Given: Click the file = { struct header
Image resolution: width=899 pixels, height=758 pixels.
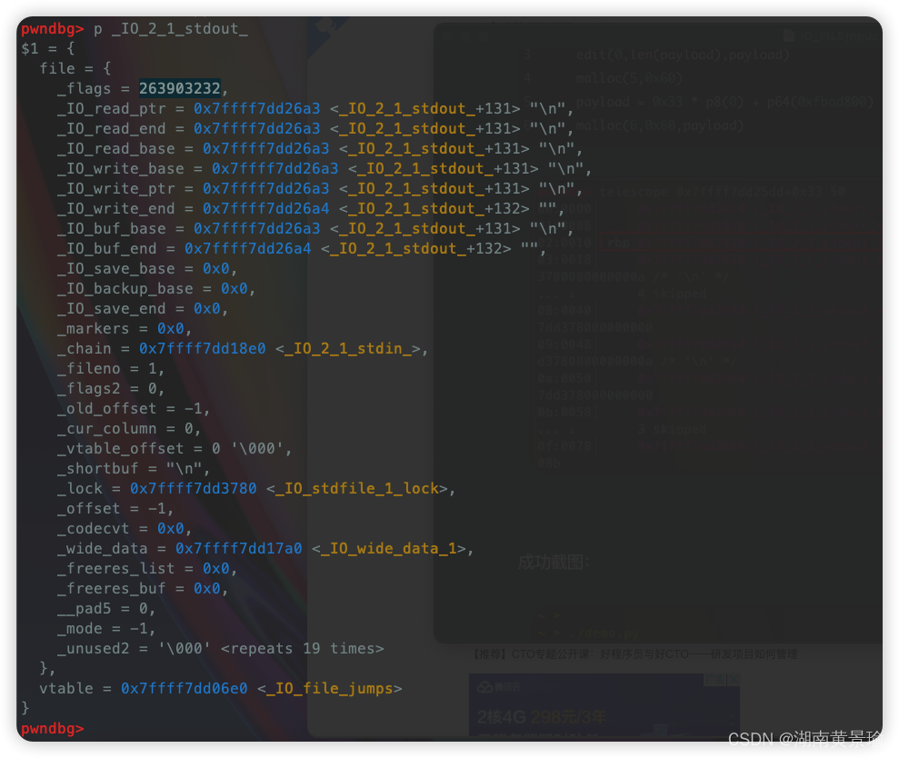Looking at the screenshot, I should [75, 69].
